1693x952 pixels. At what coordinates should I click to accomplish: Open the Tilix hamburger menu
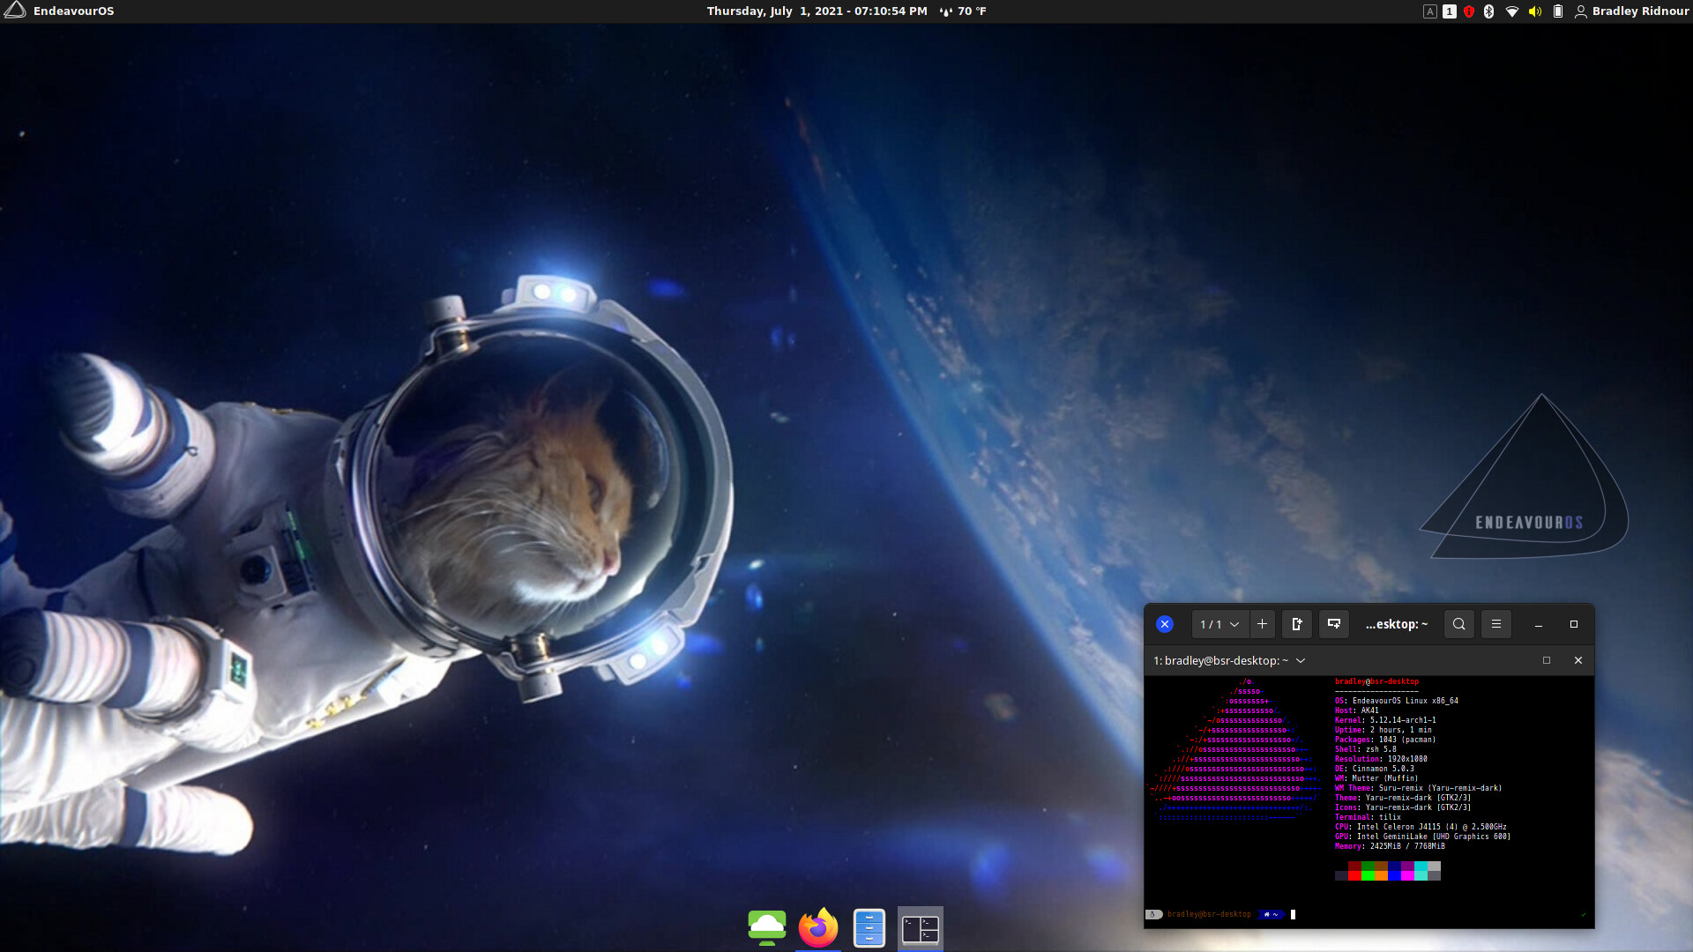click(1496, 624)
